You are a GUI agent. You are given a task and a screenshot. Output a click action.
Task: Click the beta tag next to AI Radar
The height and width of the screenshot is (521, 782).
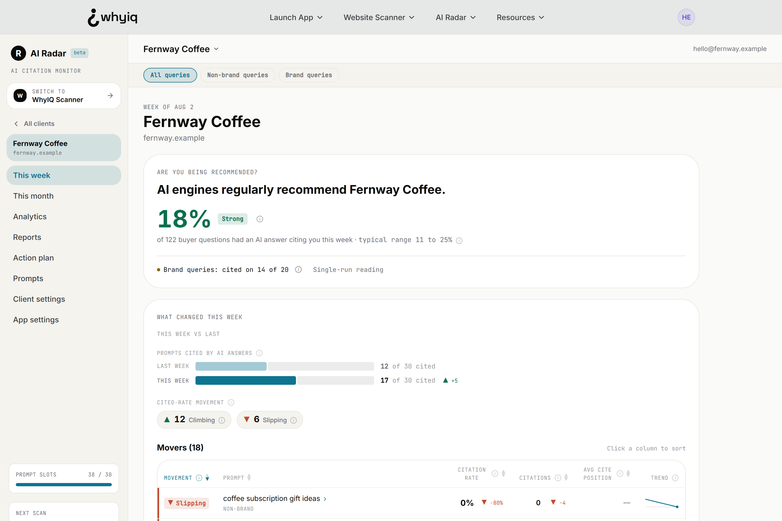click(x=80, y=53)
